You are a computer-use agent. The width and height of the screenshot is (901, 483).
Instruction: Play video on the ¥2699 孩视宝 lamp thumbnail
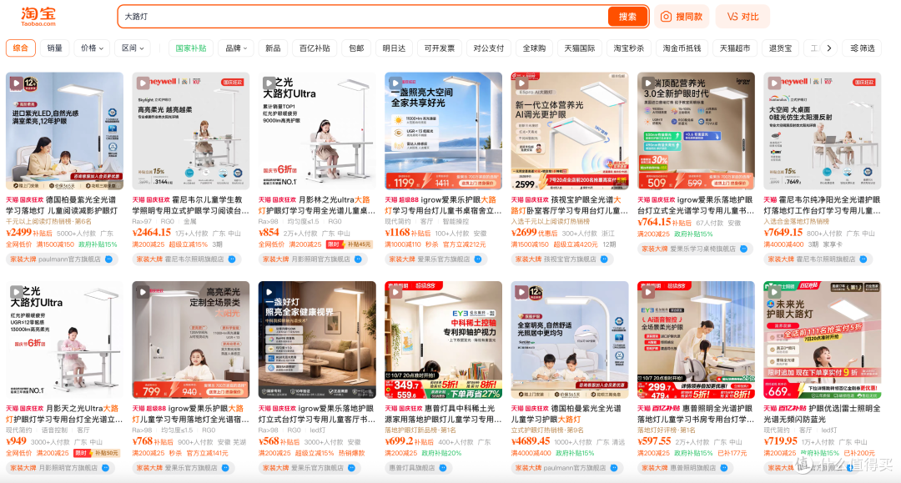[521, 83]
